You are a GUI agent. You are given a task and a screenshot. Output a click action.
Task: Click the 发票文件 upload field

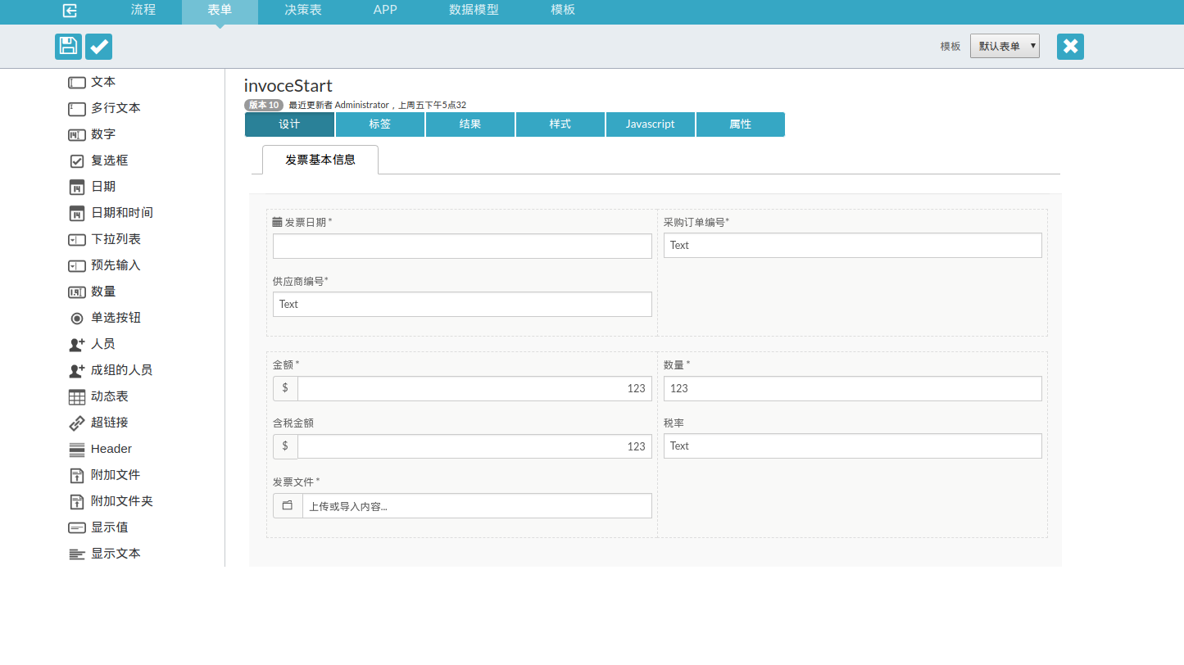point(478,506)
